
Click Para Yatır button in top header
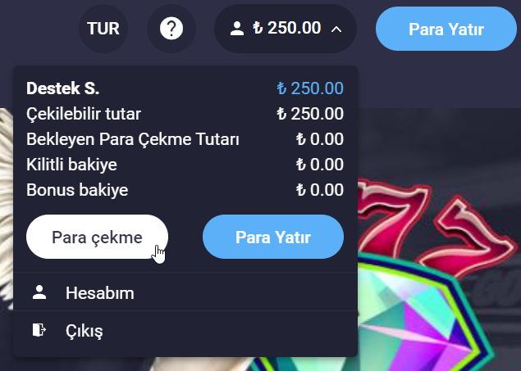click(446, 29)
